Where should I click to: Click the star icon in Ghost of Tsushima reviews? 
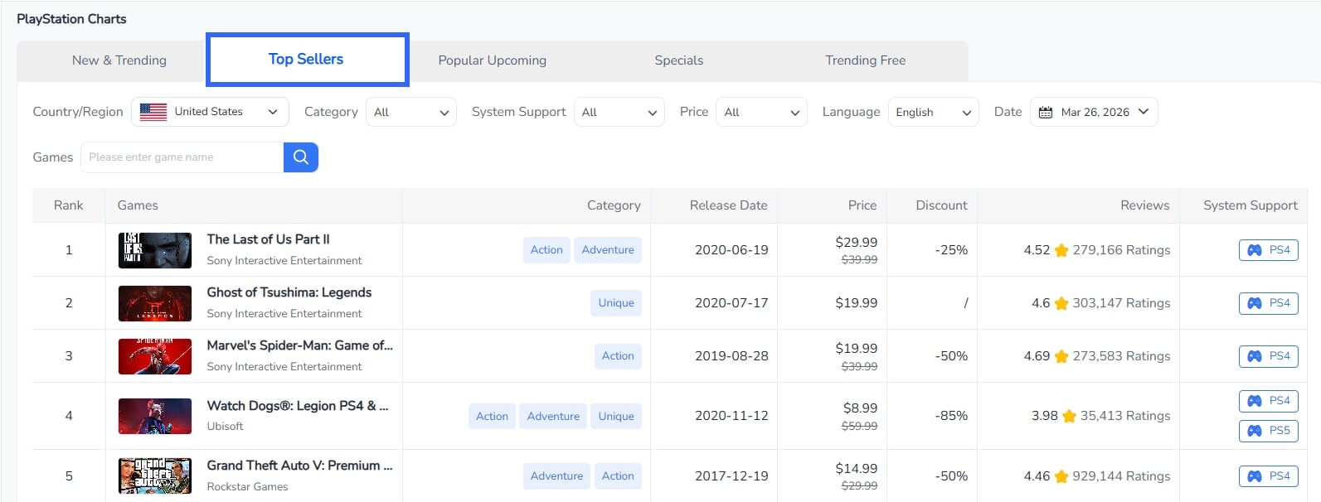(1061, 304)
